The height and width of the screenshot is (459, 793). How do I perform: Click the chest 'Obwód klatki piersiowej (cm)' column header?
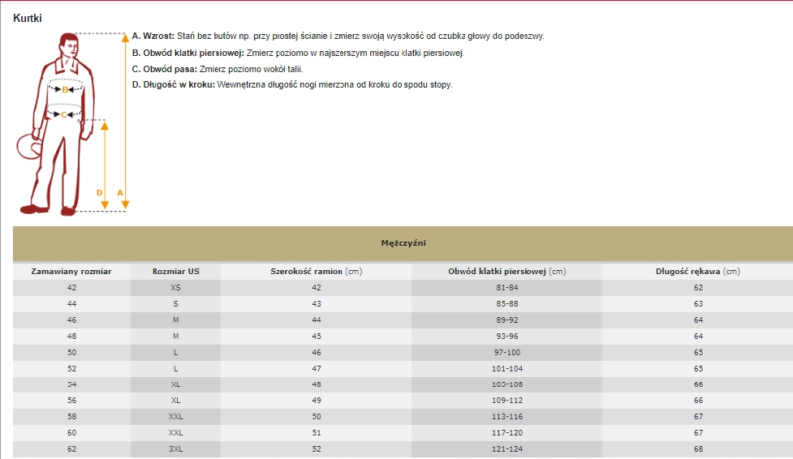coord(506,272)
